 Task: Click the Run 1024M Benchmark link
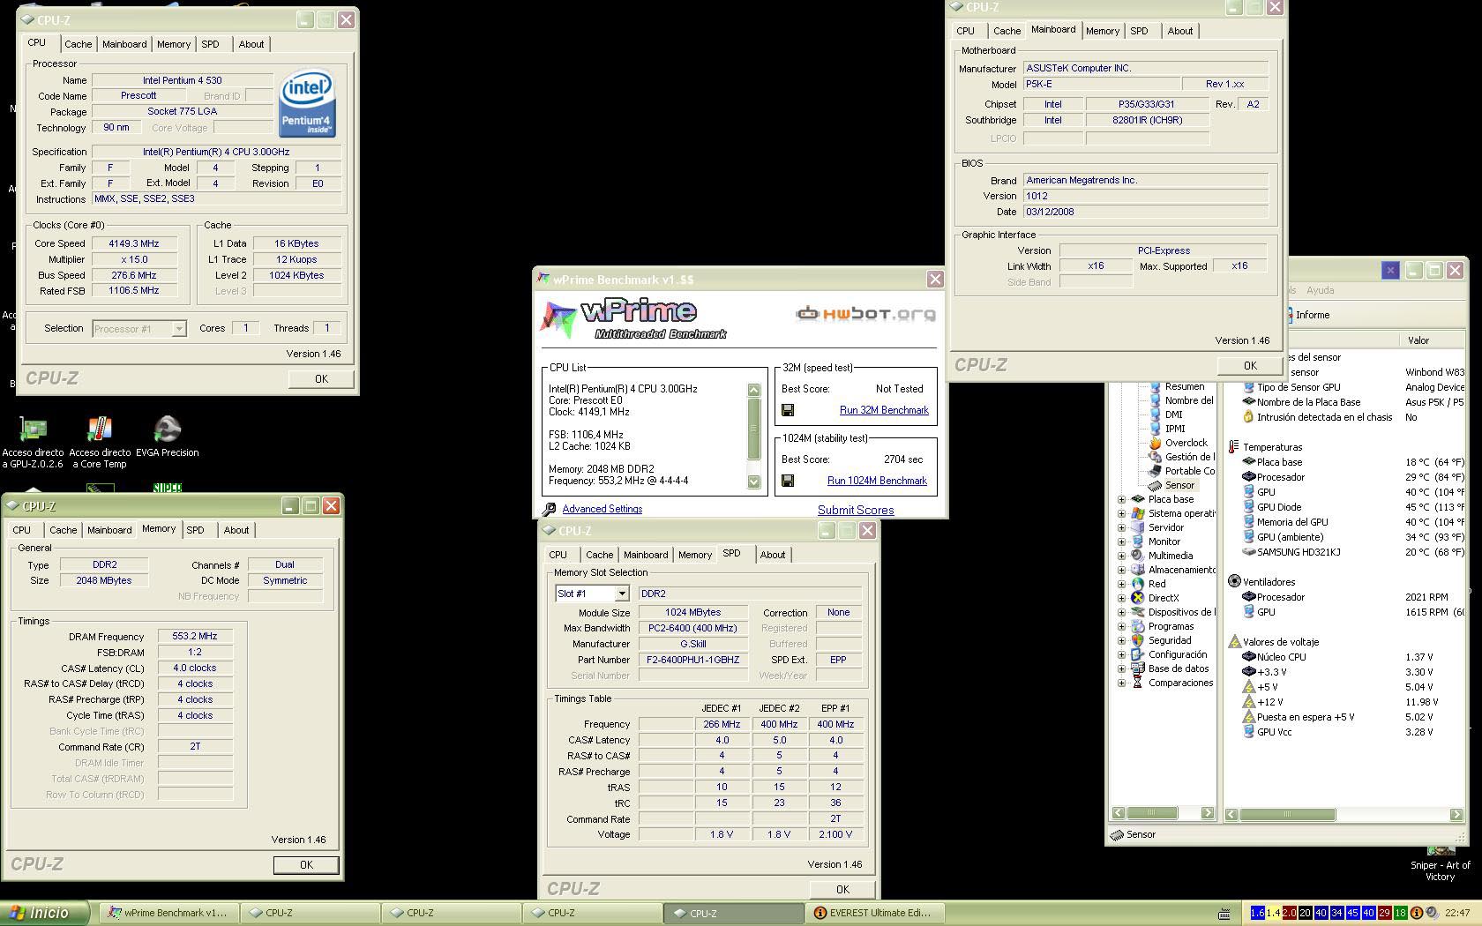pos(877,481)
